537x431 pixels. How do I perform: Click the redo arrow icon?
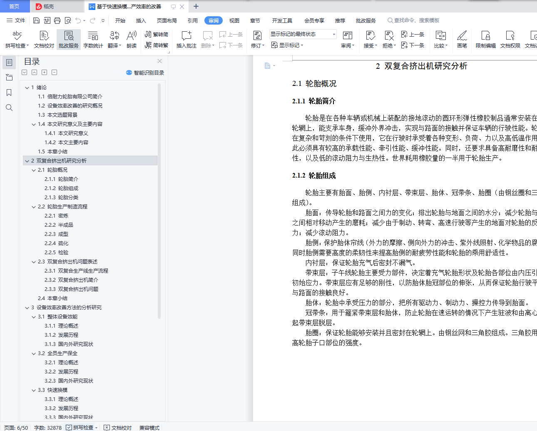[92, 20]
